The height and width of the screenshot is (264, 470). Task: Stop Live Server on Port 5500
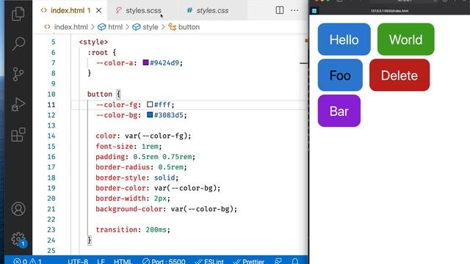pyautogui.click(x=164, y=261)
